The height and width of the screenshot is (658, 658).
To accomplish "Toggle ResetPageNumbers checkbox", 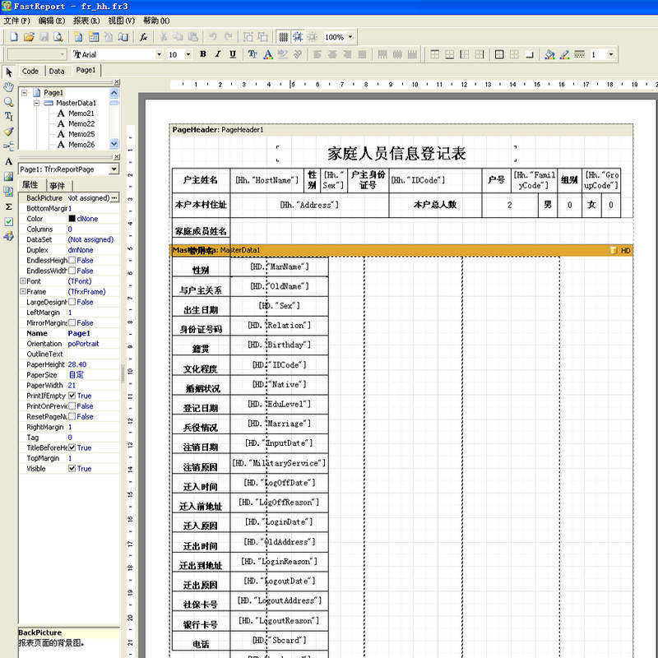I will click(x=72, y=417).
